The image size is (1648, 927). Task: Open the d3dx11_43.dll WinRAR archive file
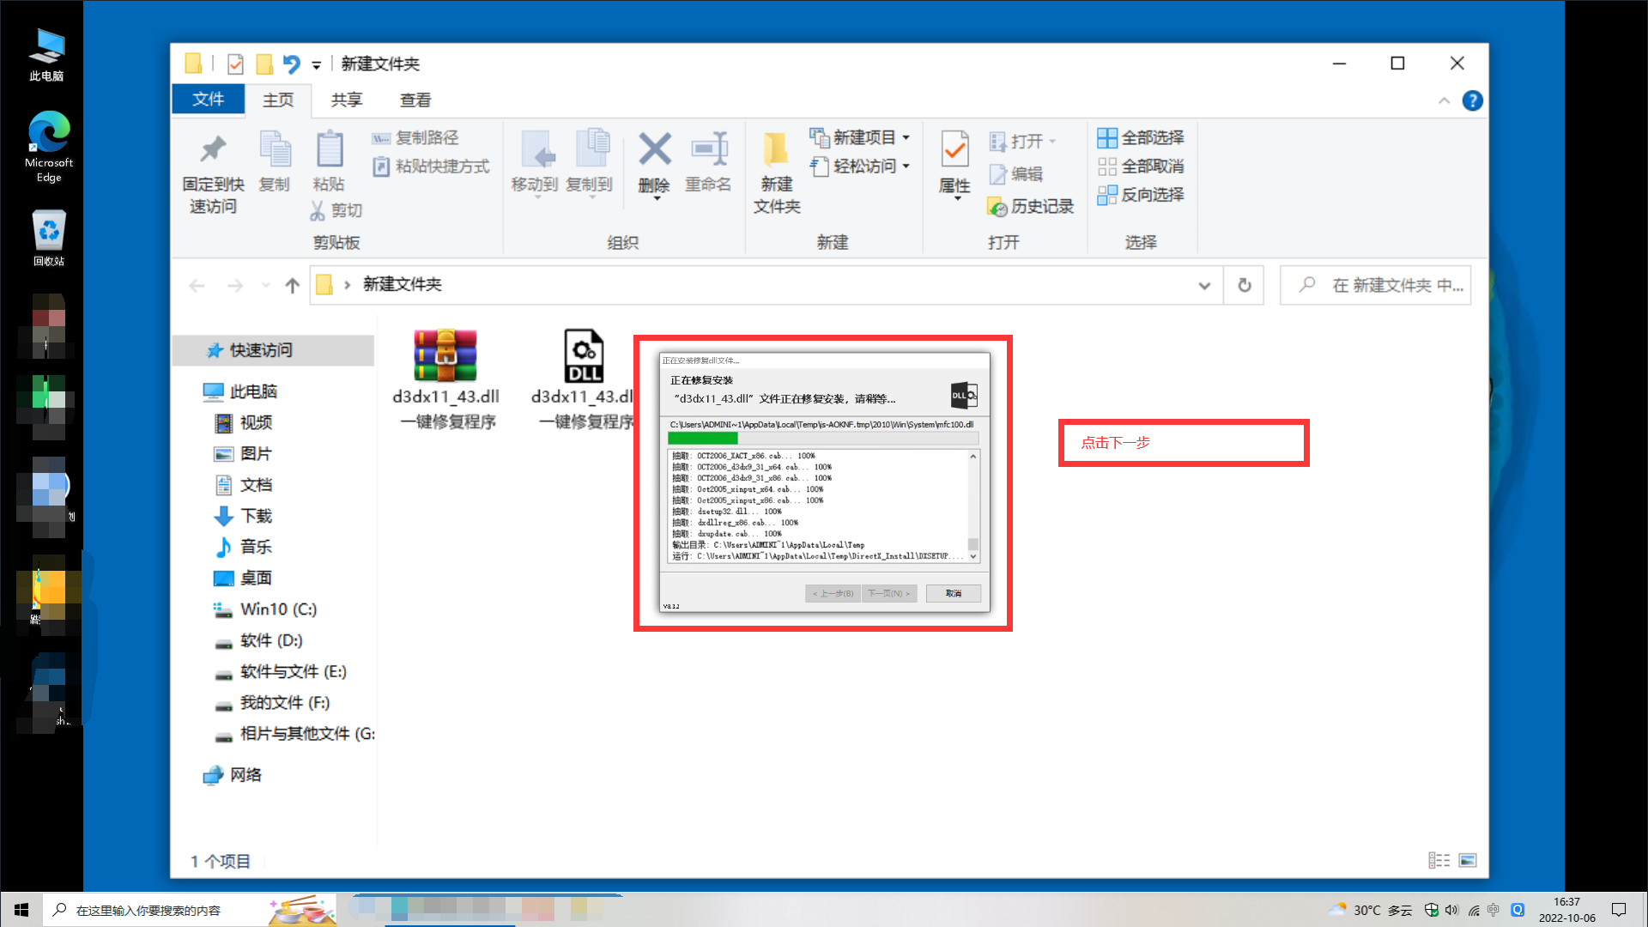click(x=445, y=356)
